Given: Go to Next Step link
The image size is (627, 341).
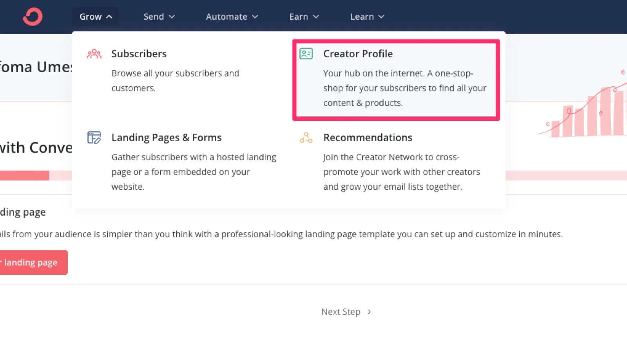Looking at the screenshot, I should coord(341,312).
